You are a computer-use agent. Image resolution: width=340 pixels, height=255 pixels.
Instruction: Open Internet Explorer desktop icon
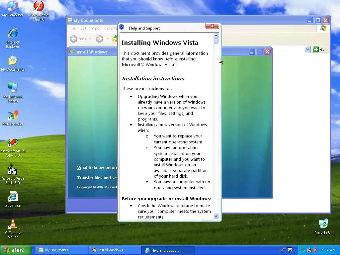[13, 38]
